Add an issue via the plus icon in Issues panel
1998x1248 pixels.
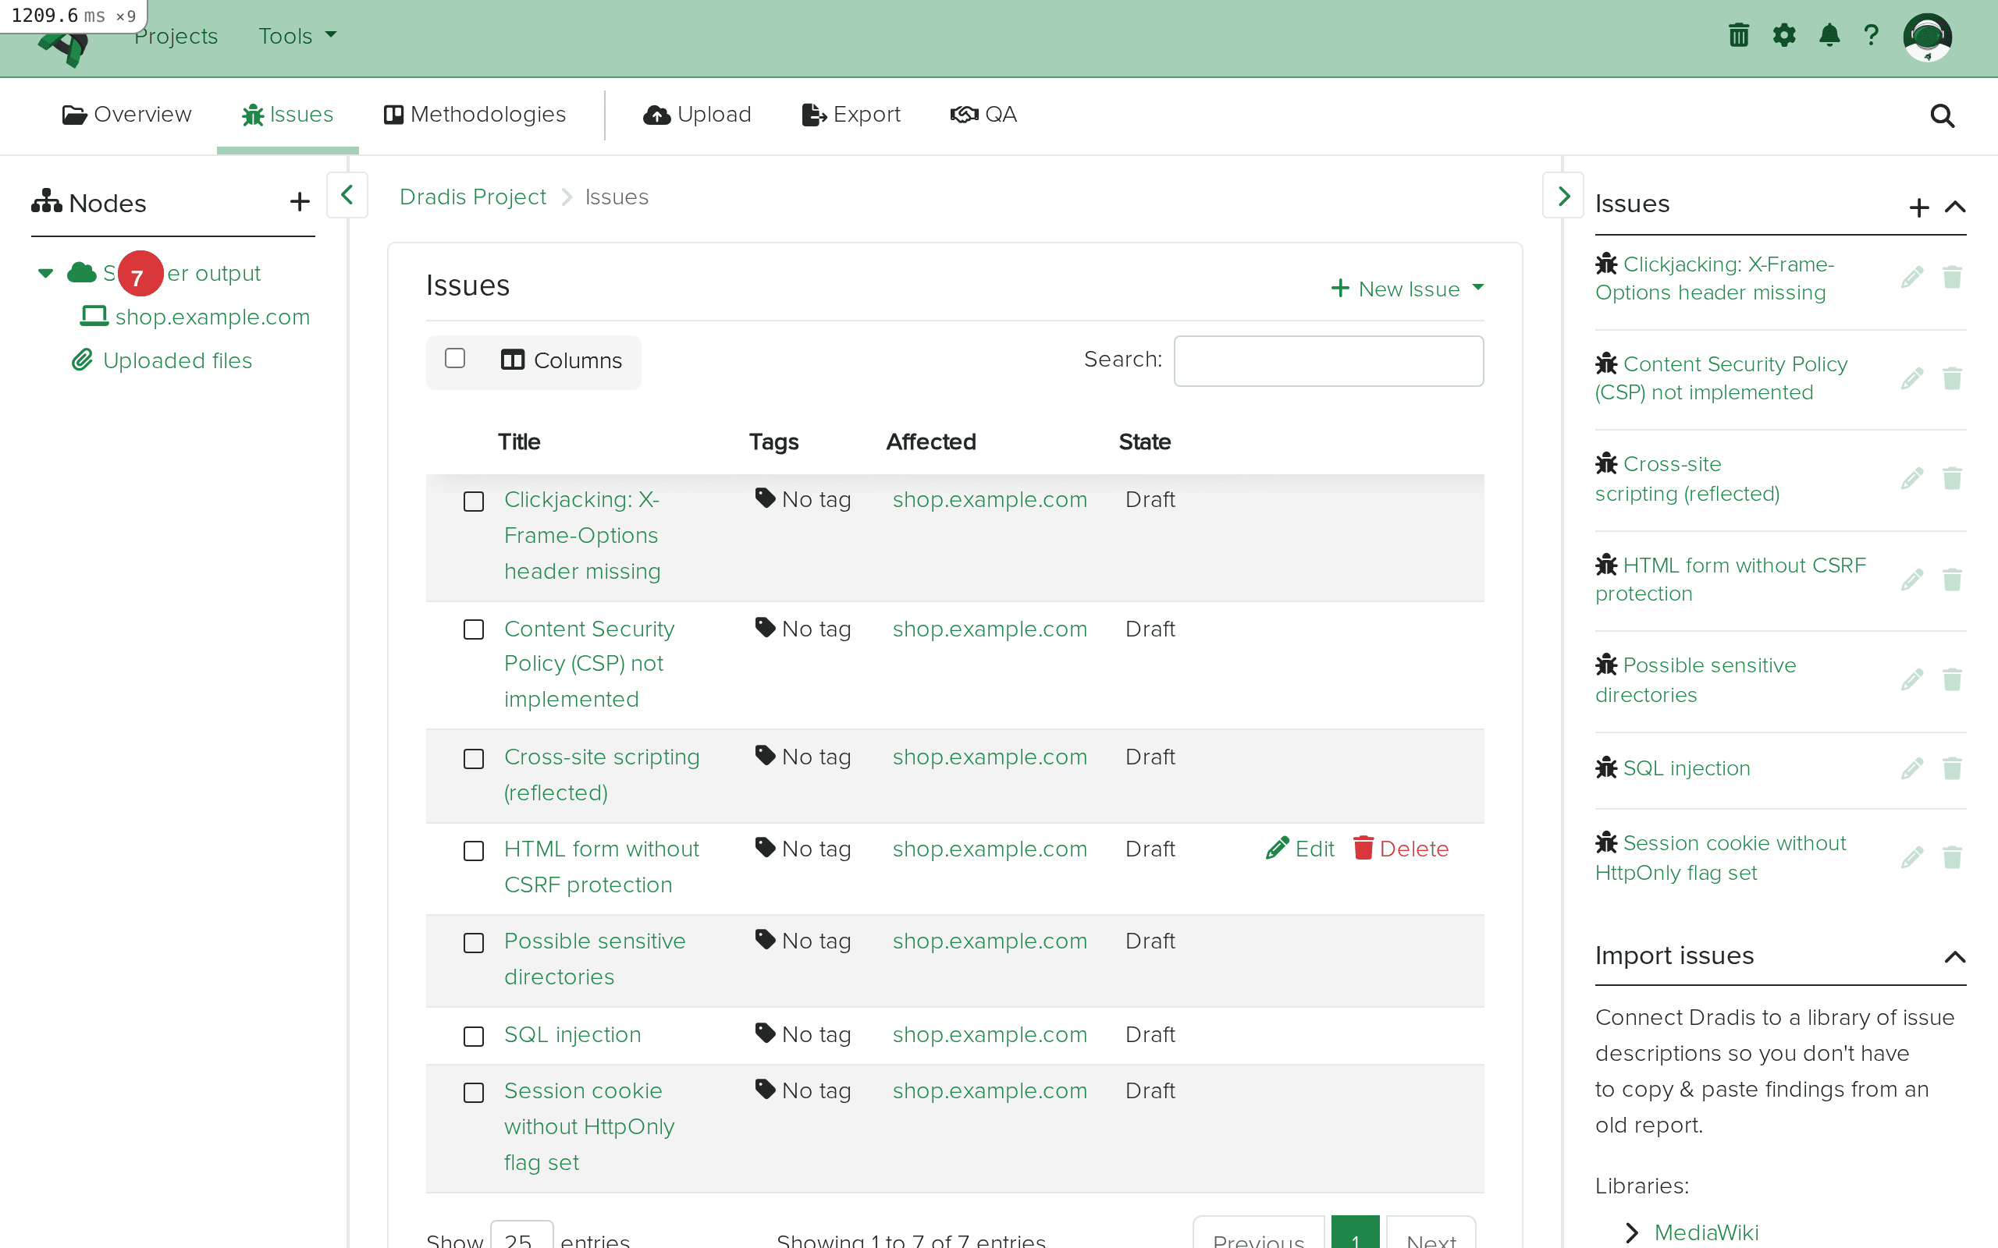[1920, 207]
